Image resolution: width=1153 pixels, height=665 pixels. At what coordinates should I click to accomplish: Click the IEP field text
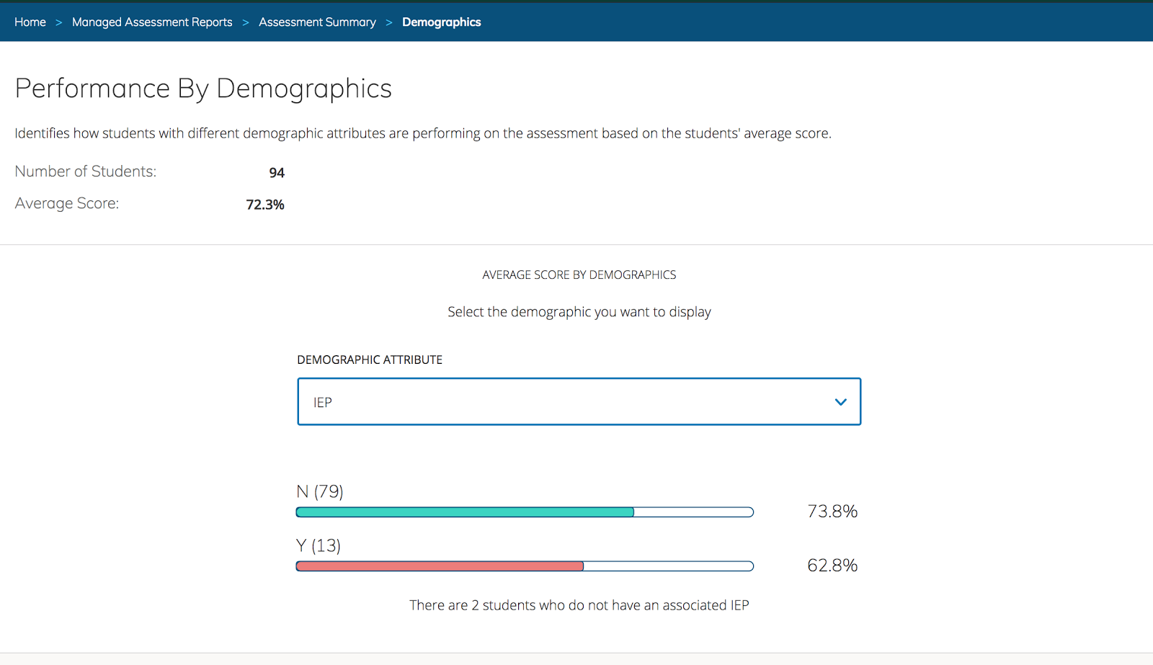coord(322,401)
